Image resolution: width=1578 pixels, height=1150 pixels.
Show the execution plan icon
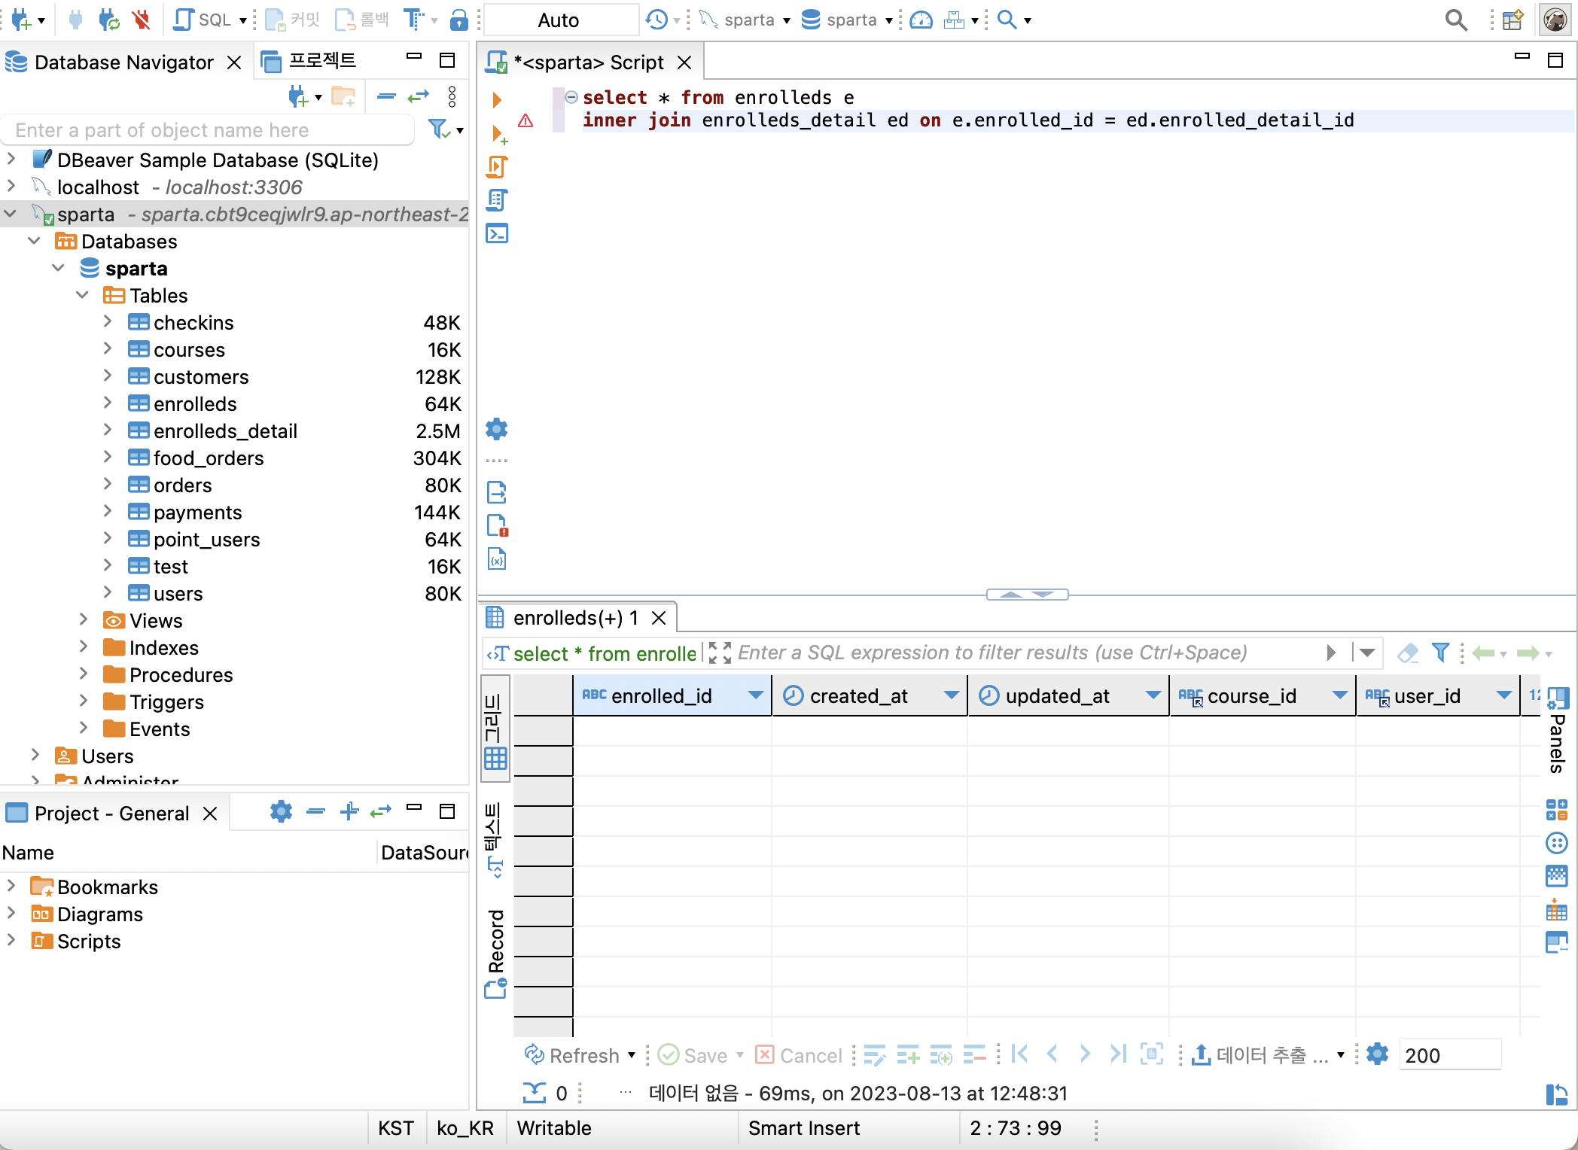[498, 200]
